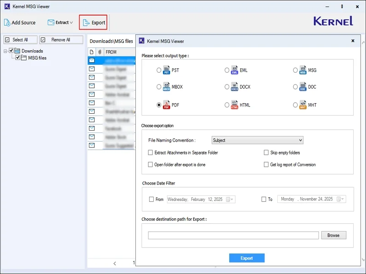This screenshot has height=274, width=366.
Task: Enable Skip empty folders
Action: (x=267, y=153)
